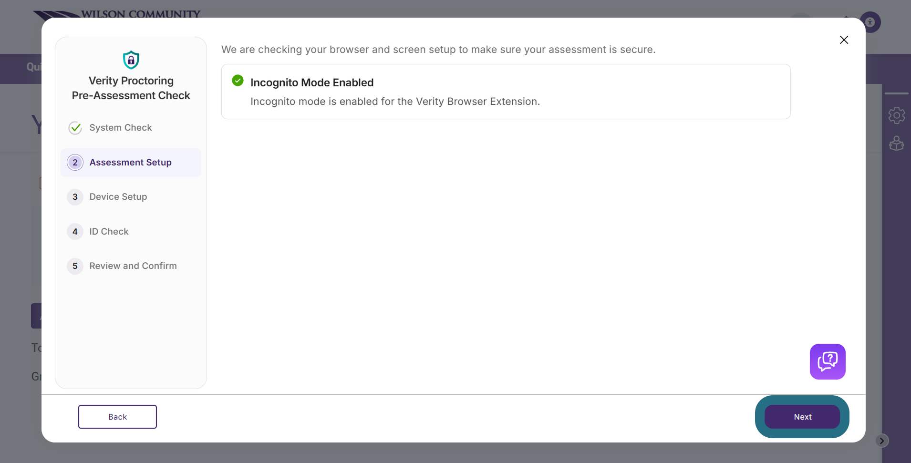911x463 pixels.
Task: Expand the sidebar using the bottom-right chevron
Action: (881, 441)
